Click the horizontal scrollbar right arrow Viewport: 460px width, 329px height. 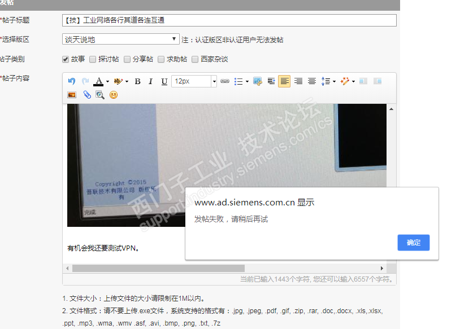tap(381, 268)
